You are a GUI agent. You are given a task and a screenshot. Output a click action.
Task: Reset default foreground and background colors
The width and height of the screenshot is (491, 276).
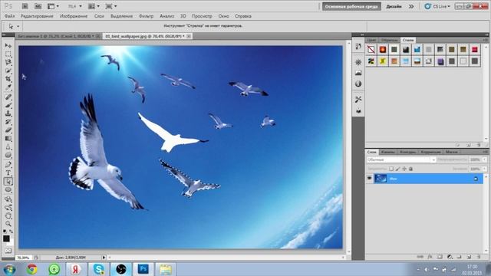coord(5,232)
